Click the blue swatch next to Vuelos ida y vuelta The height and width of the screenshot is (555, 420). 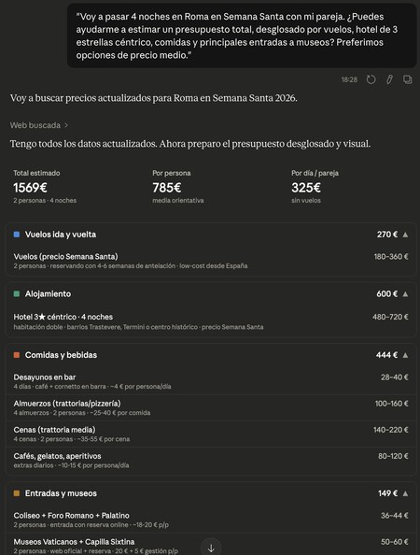[17, 235]
